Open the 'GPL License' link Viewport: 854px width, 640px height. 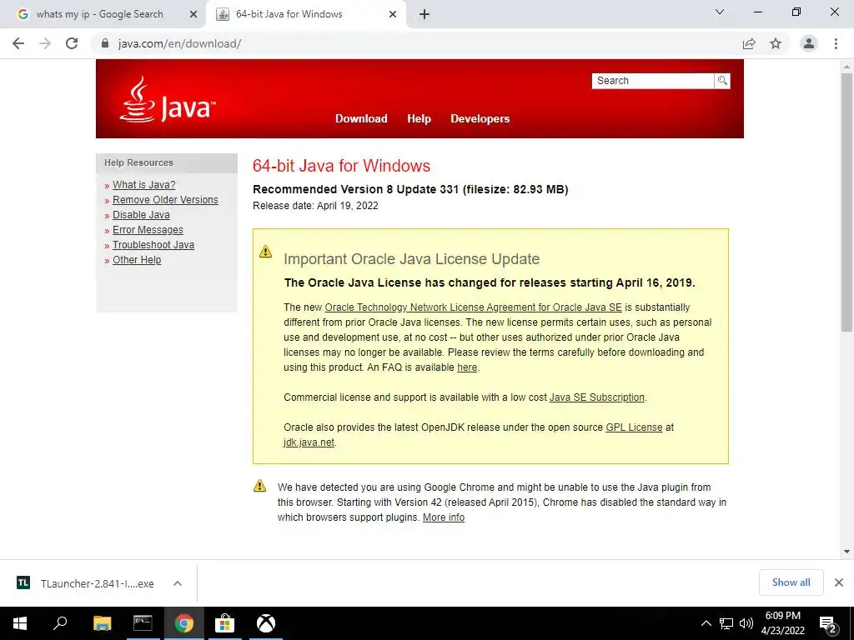point(634,427)
